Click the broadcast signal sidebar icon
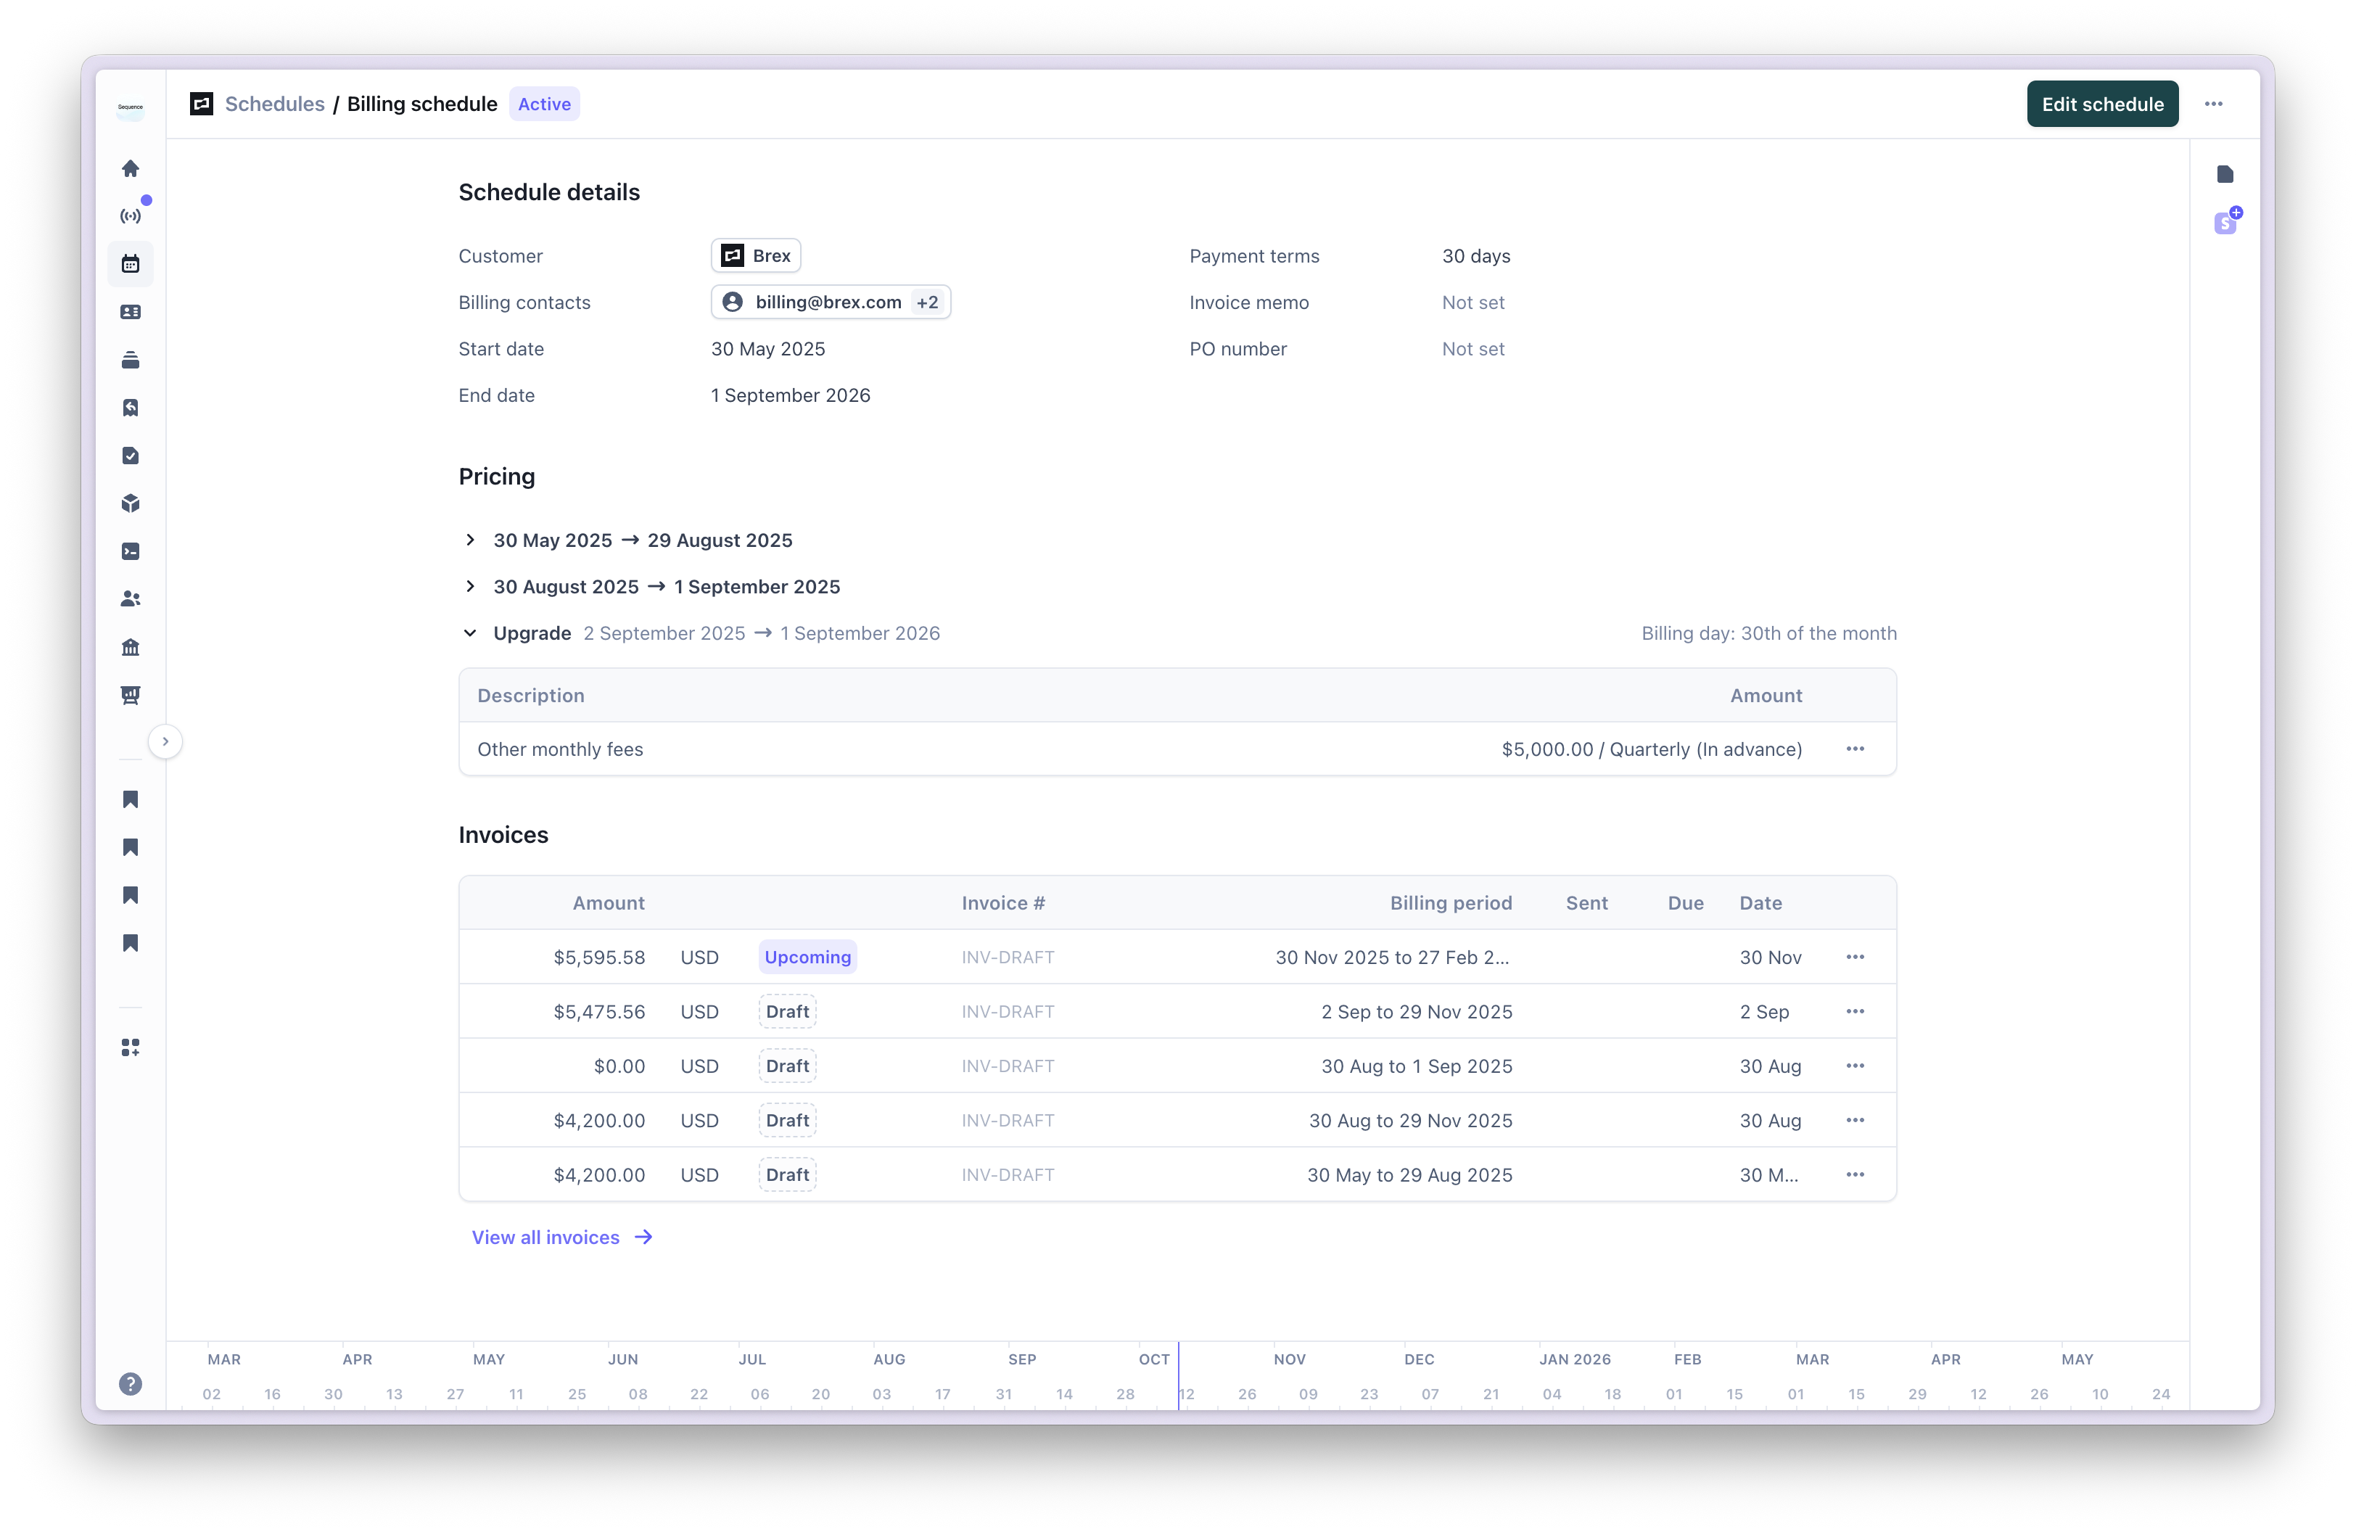The height and width of the screenshot is (1532, 2356). (x=130, y=215)
